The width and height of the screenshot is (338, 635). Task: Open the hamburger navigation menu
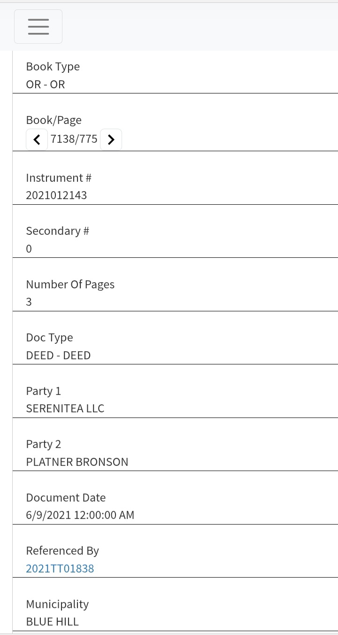click(x=38, y=27)
